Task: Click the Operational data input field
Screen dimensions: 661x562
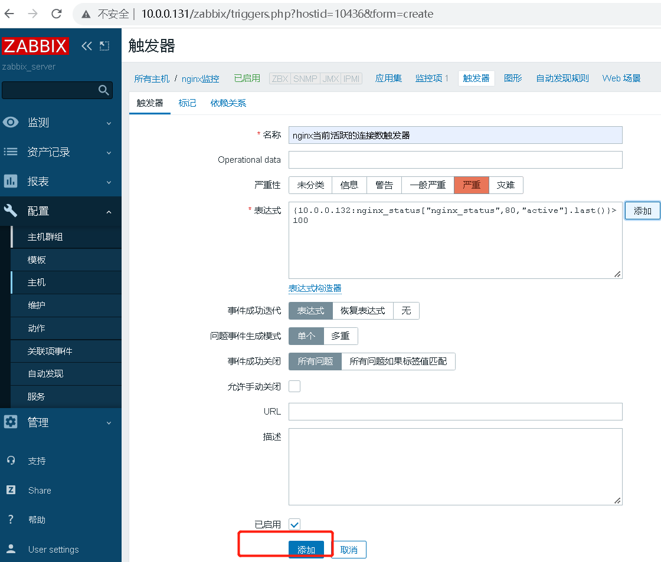Action: [x=455, y=160]
